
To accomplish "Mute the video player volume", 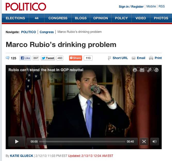I will tap(154, 141).
